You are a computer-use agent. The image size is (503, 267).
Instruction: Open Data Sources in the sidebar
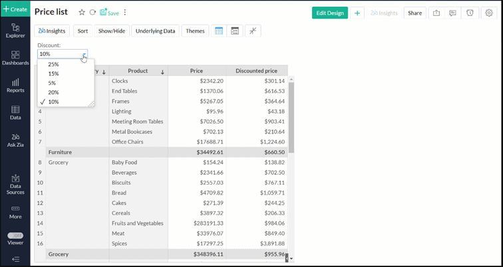15,185
